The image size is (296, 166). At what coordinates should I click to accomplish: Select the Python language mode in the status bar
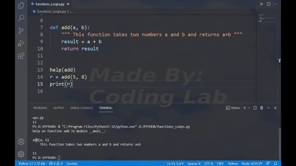(x=233, y=164)
